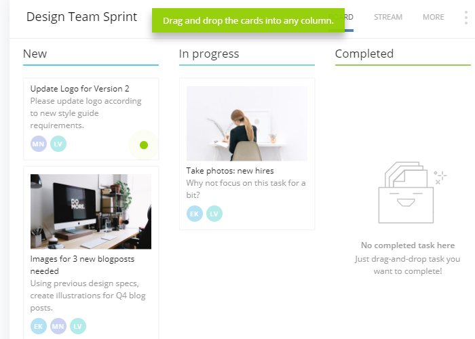Click the New column header
475x339 pixels.
[35, 54]
